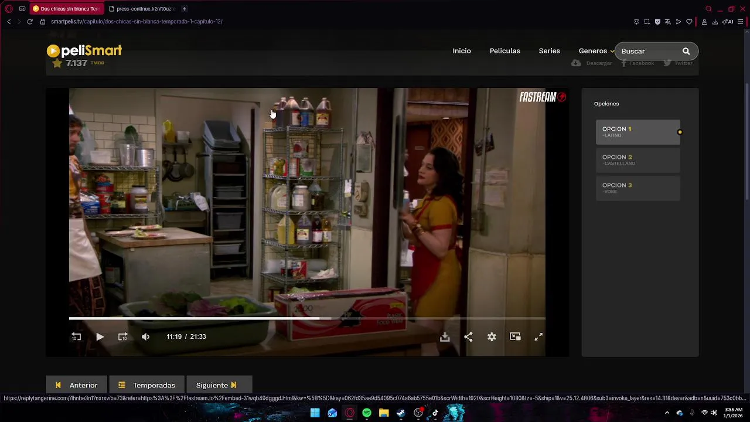This screenshot has width=750, height=422.
Task: Open the player send-flow icon
Action: tap(679, 22)
